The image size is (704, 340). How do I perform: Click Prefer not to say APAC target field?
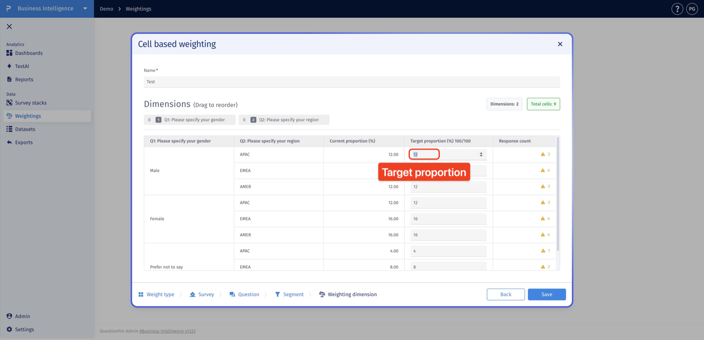tap(448, 251)
